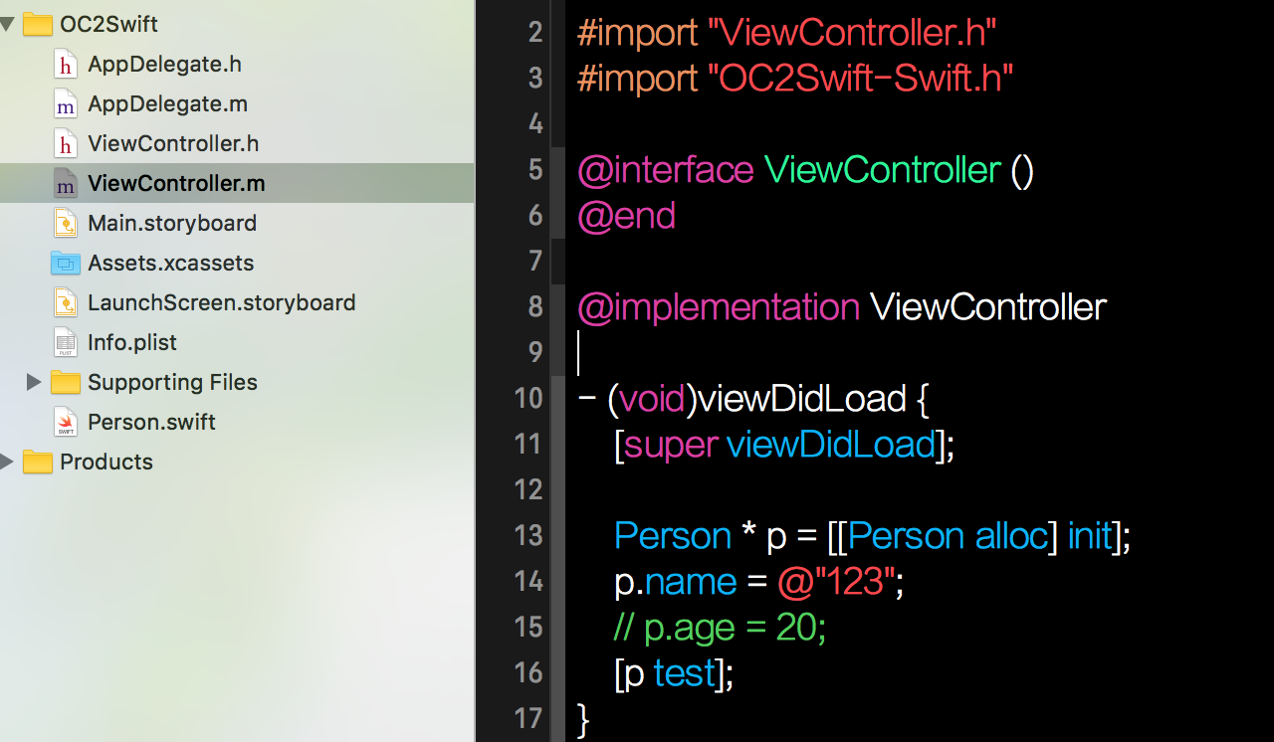Click the Assets.xcassets folder icon
The height and width of the screenshot is (742, 1274).
[66, 264]
